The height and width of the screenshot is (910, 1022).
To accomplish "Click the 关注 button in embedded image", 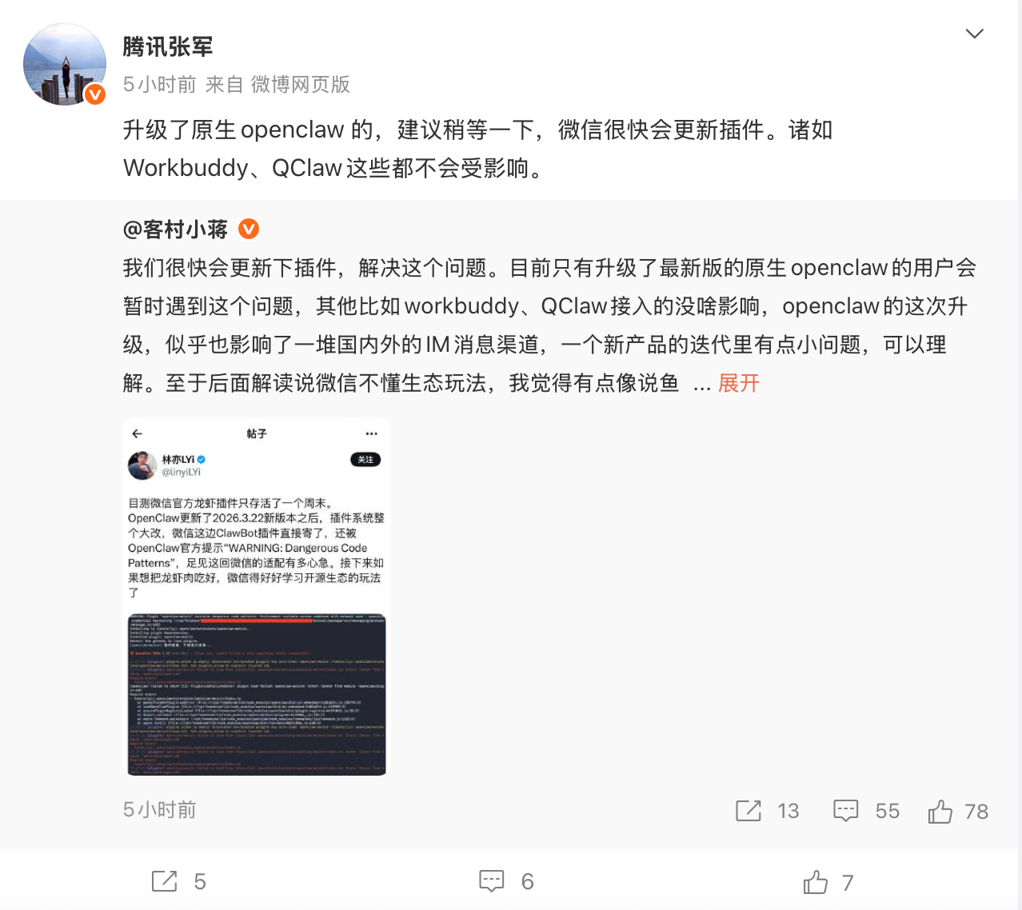I will [x=365, y=459].
